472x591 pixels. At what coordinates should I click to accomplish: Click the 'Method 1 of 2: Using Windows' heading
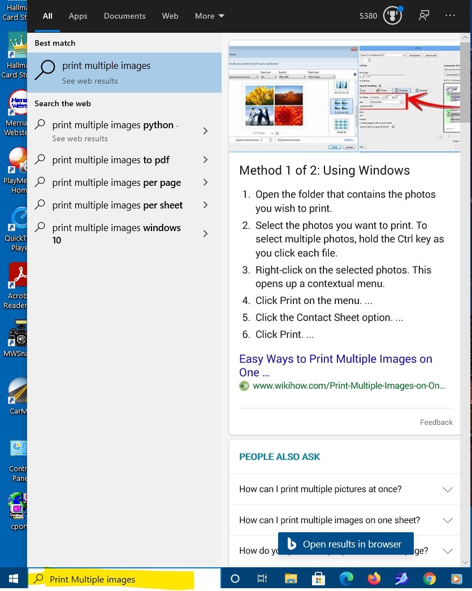(324, 171)
